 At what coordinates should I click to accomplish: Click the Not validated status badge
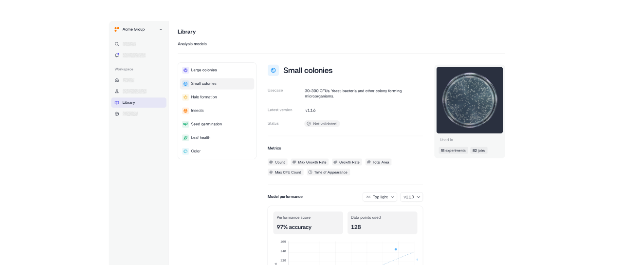coord(322,124)
